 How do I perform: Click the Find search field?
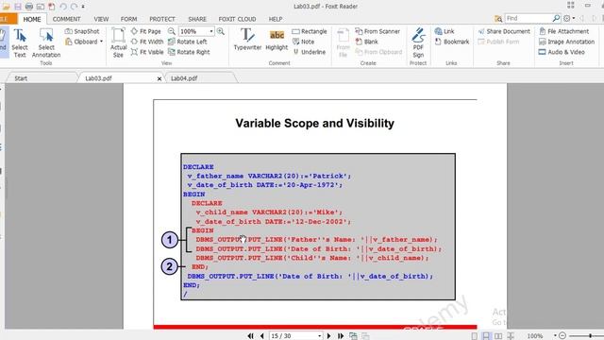tap(528, 18)
